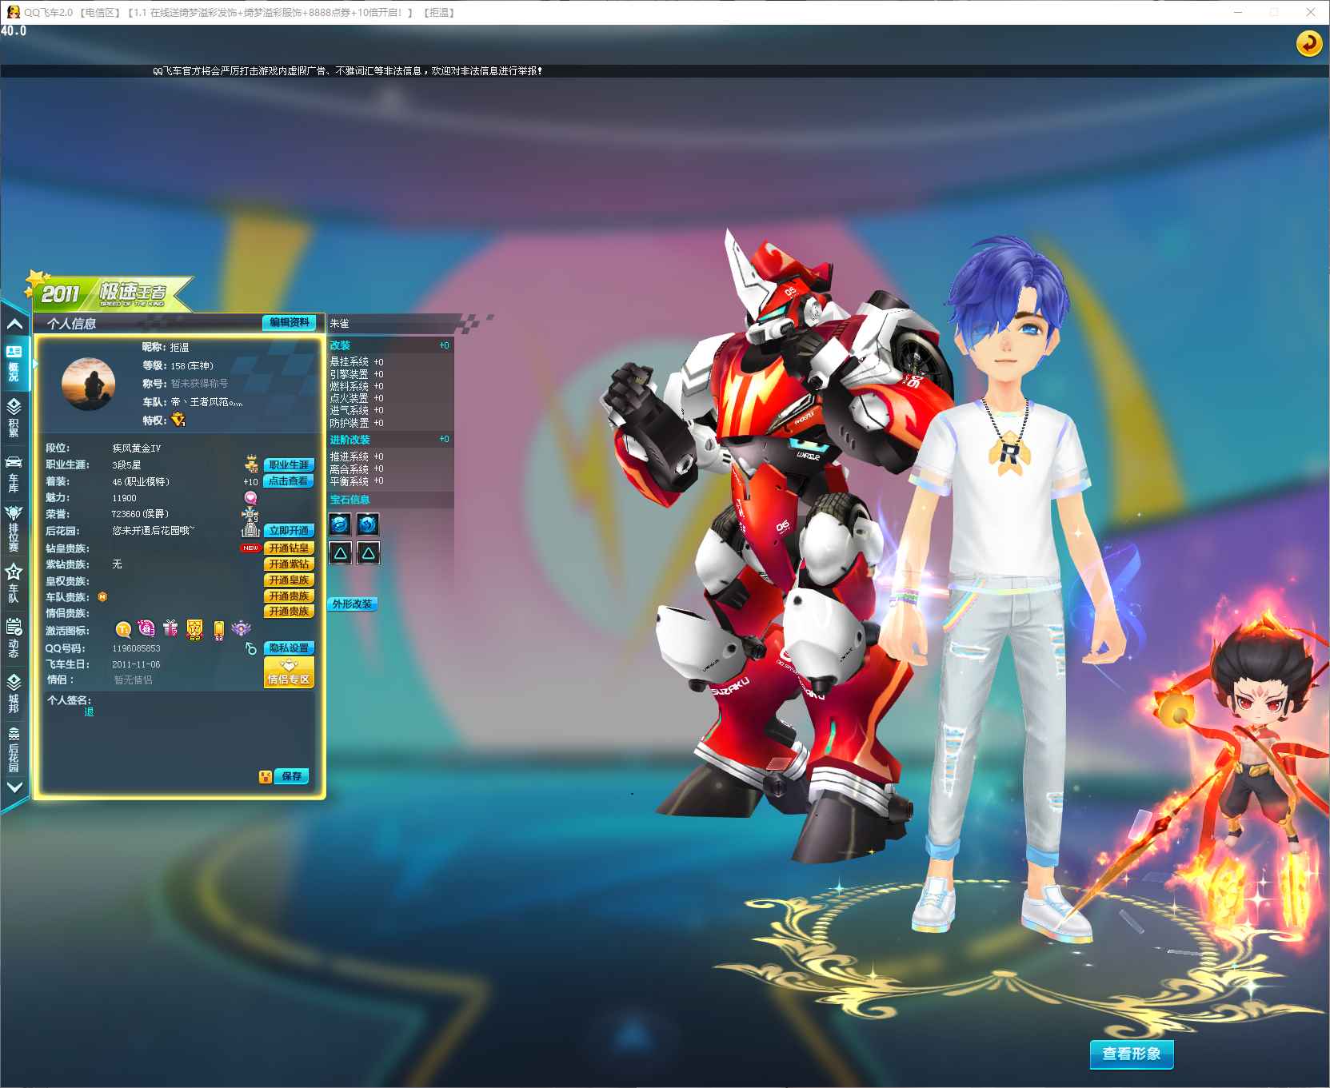Click the QQ飞车 title bar app icon
This screenshot has width=1330, height=1088.
pyautogui.click(x=13, y=12)
